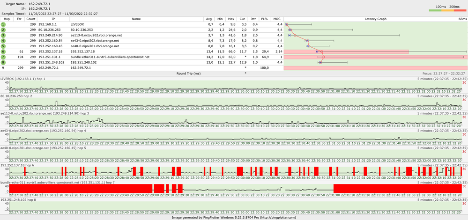Image resolution: width=468 pixels, height=220 pixels.
Task: Click the Jttr column header
Action: 253,19
